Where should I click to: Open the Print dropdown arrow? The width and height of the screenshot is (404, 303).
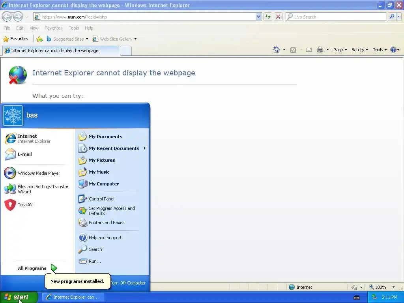point(327,50)
